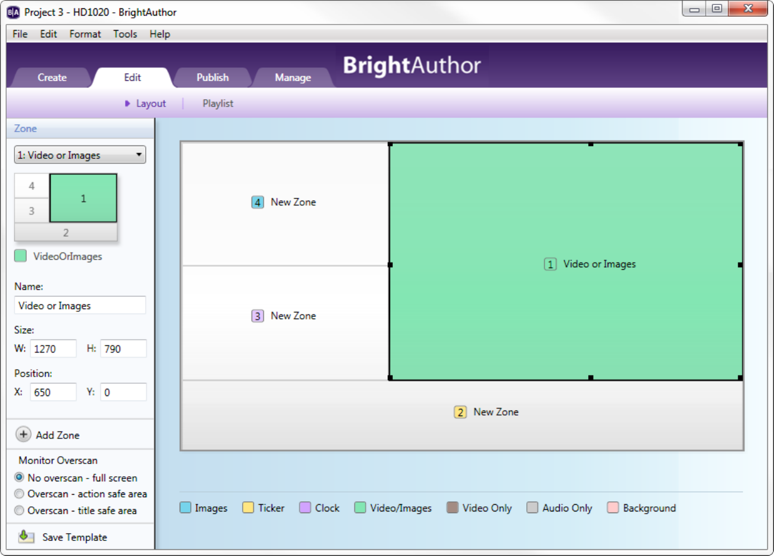Close the BrightAuthor window
Viewport: 774px width, 556px height.
748,9
